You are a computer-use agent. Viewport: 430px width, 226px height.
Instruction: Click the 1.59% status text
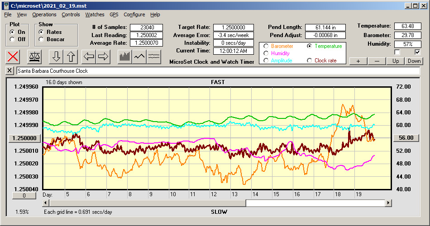pos(22,212)
